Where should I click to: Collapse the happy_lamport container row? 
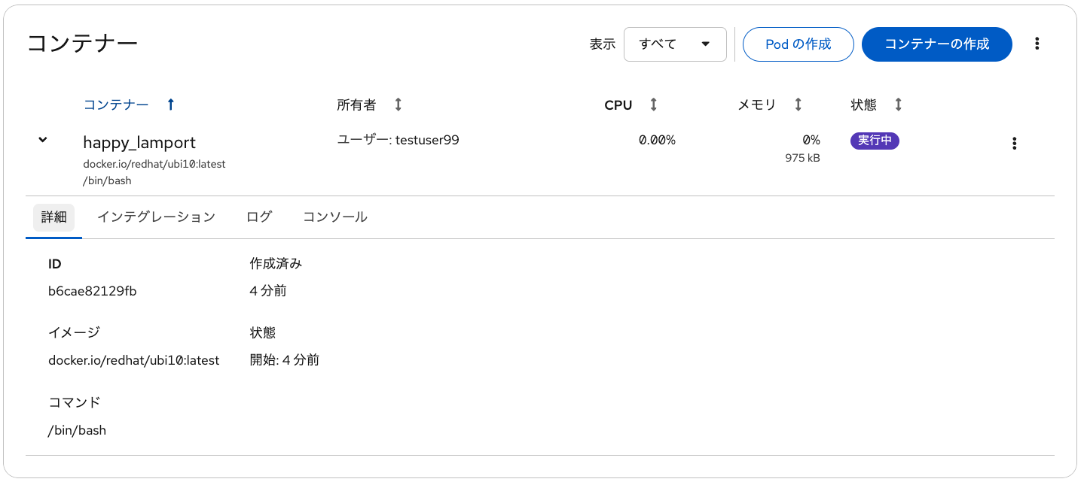(42, 139)
